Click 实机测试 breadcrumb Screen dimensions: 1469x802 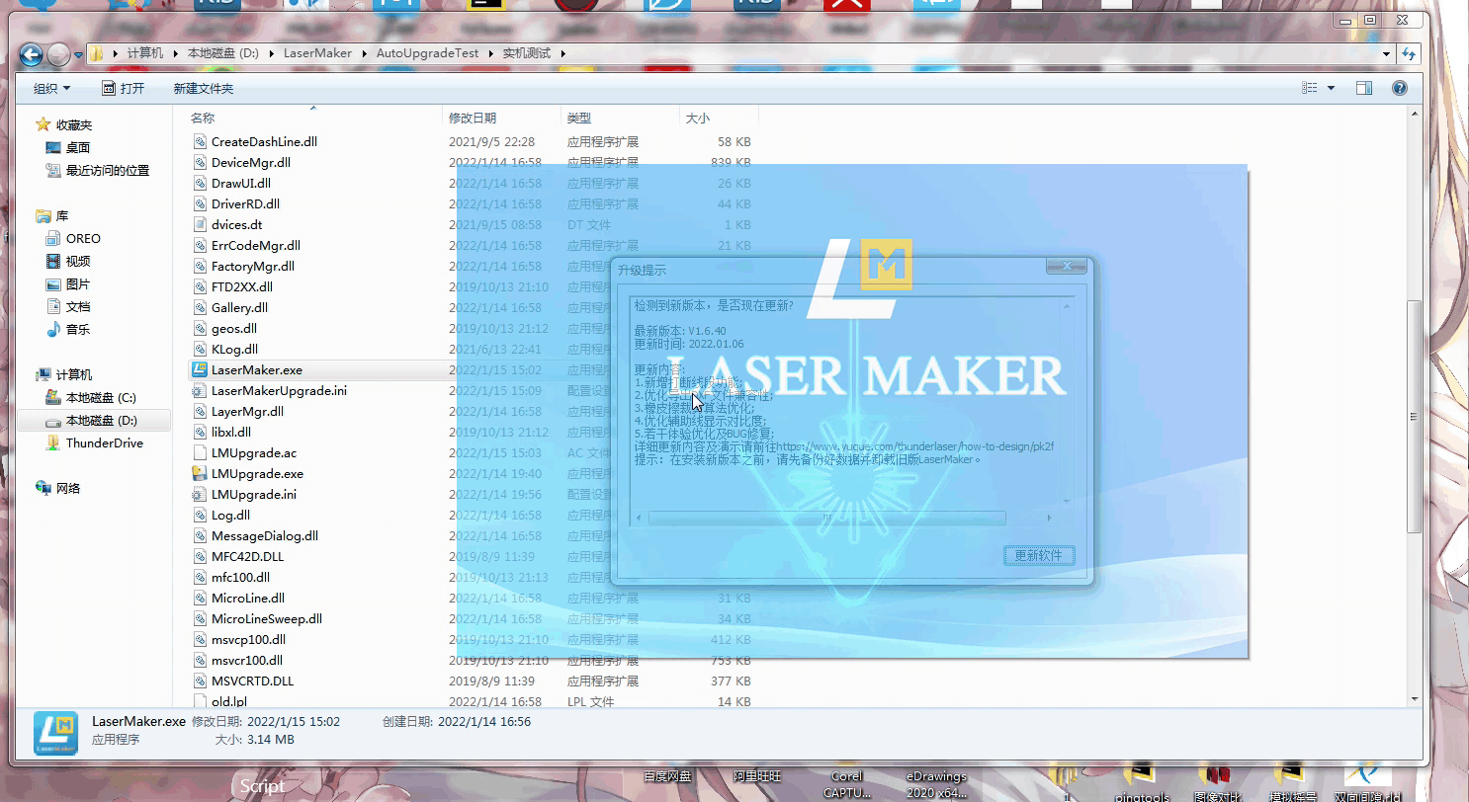click(527, 53)
